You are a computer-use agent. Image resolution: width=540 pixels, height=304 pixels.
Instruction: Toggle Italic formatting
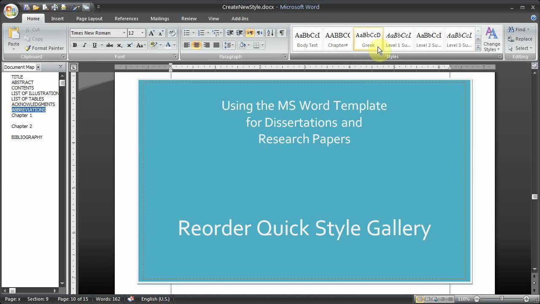(x=84, y=45)
